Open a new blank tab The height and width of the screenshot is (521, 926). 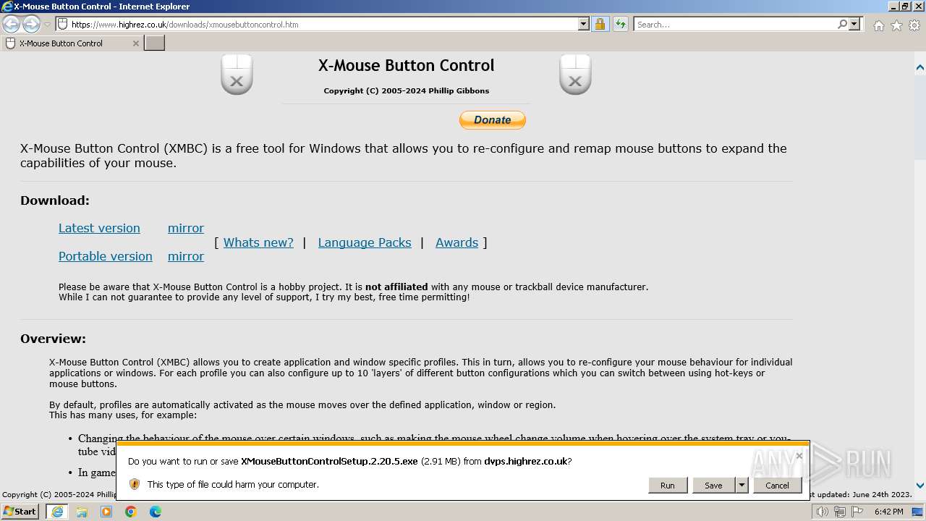155,43
